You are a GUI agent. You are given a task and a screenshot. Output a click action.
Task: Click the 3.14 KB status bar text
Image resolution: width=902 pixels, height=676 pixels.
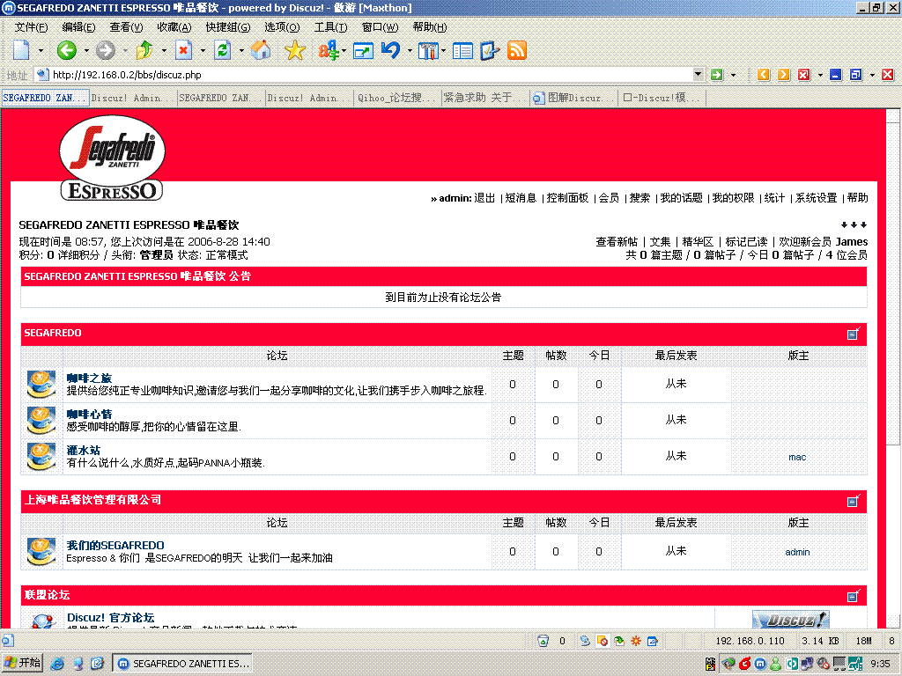pos(820,641)
